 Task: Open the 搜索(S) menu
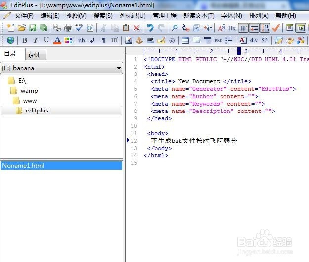click(x=103, y=15)
